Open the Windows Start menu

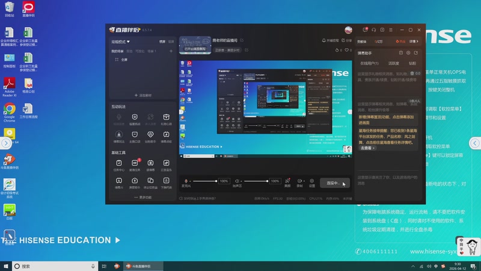click(x=5, y=266)
